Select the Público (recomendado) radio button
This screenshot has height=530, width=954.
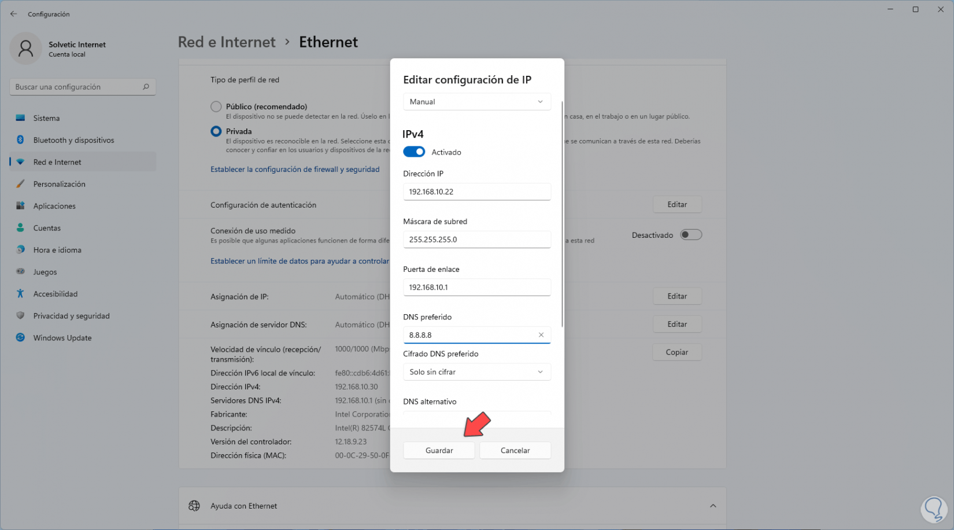pos(216,106)
